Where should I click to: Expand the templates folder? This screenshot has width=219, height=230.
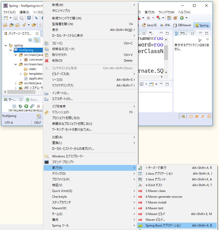(21, 74)
